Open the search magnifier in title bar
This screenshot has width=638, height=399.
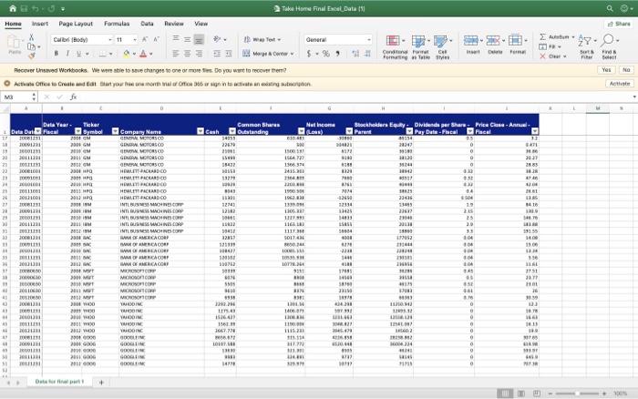pos(610,8)
